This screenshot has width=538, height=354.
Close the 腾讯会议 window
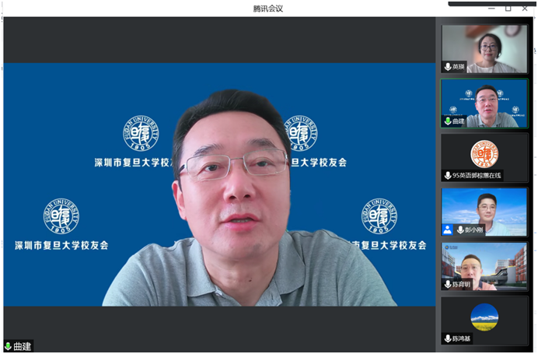525,9
